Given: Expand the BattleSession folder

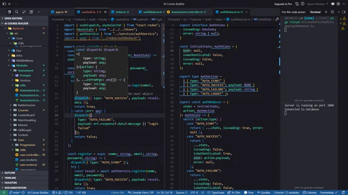Looking at the screenshot, I should click(24, 105).
